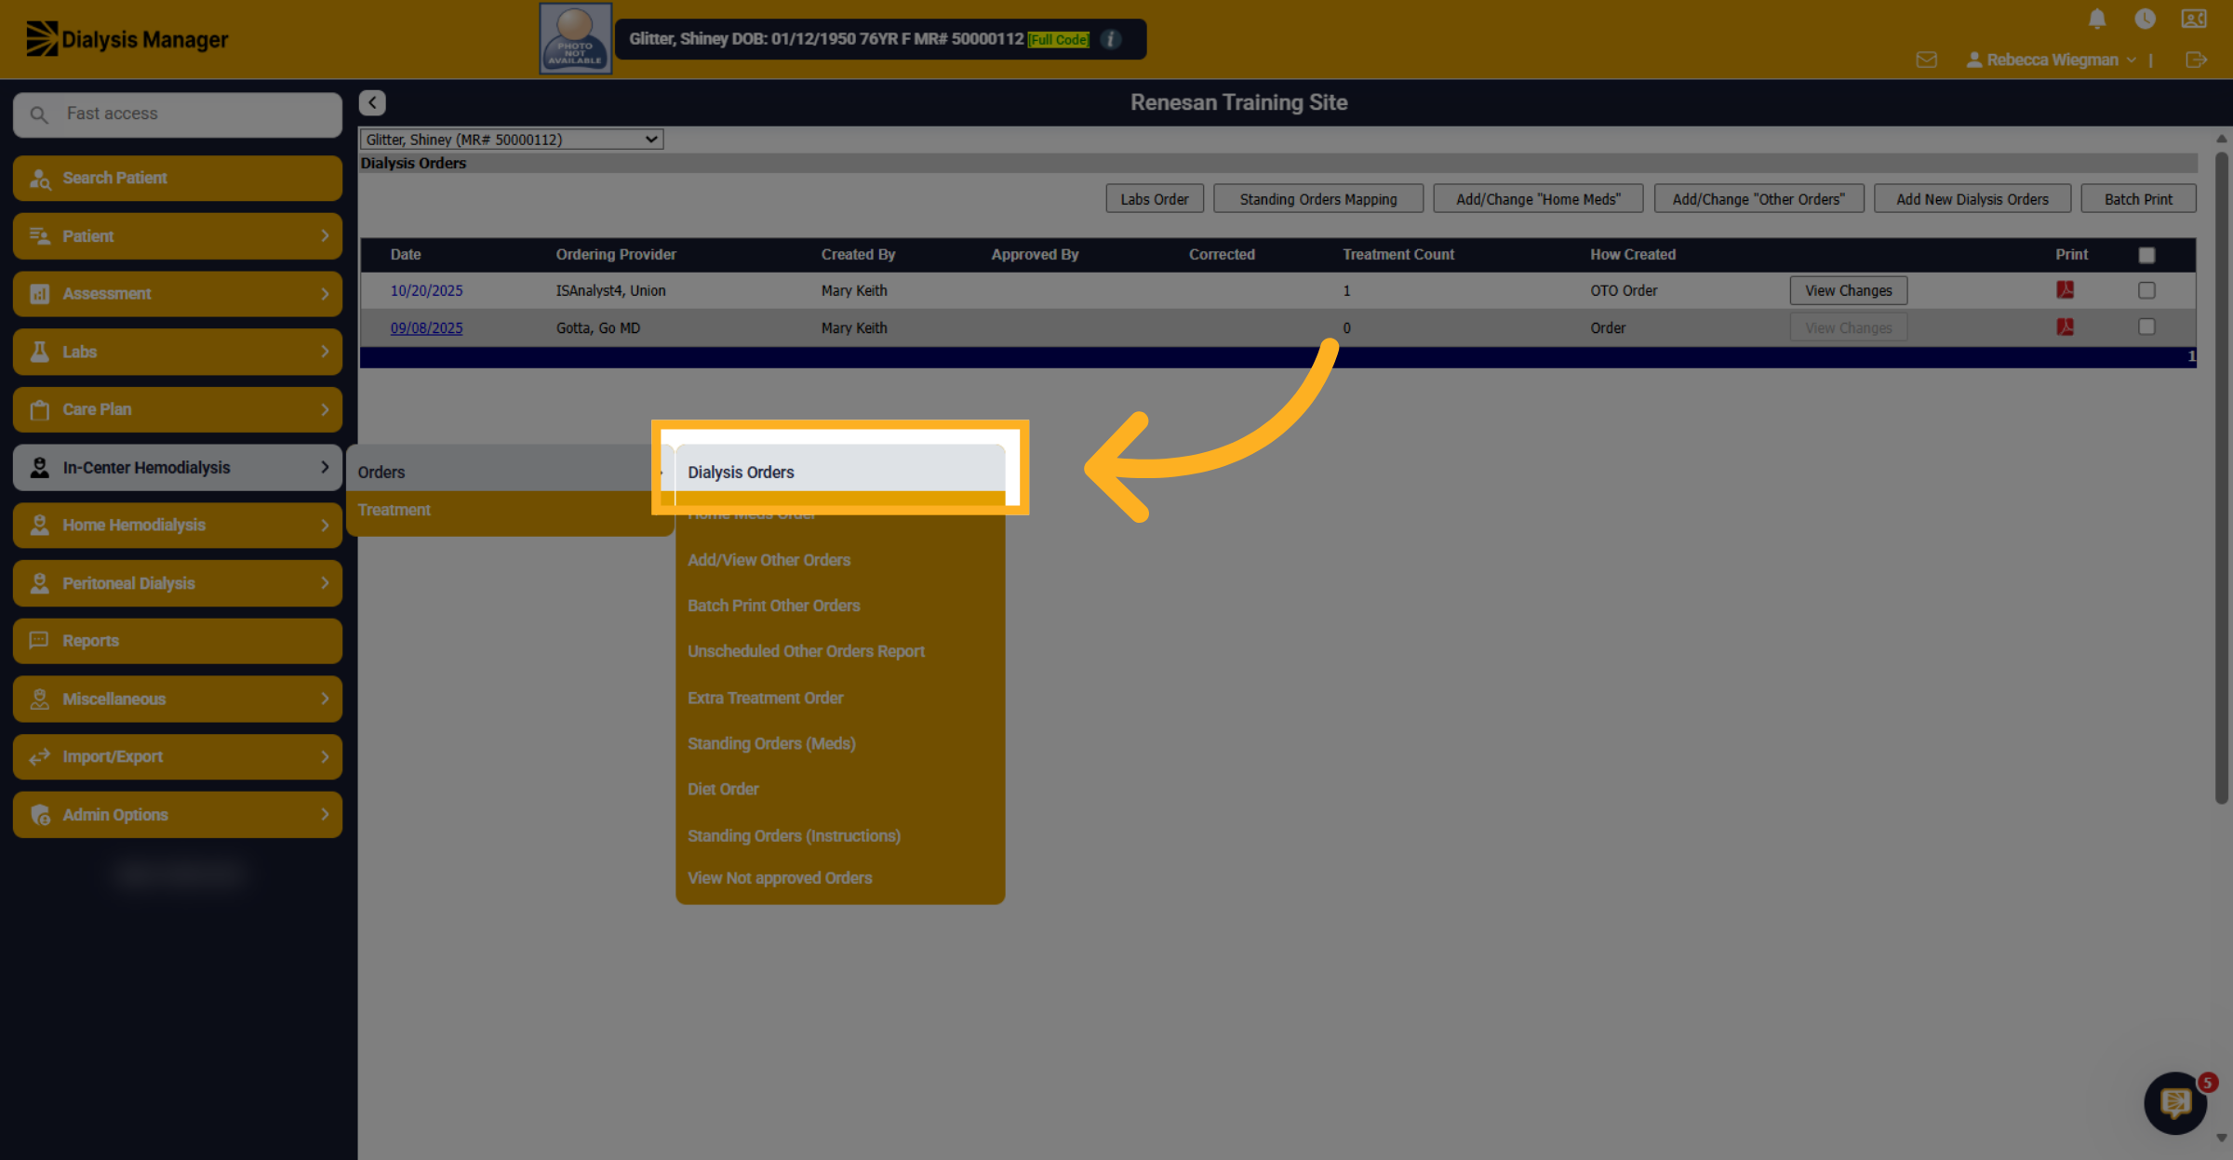Screen dimensions: 2233x1160
Task: Click Add/Change "Other Orders" button
Action: click(1758, 199)
